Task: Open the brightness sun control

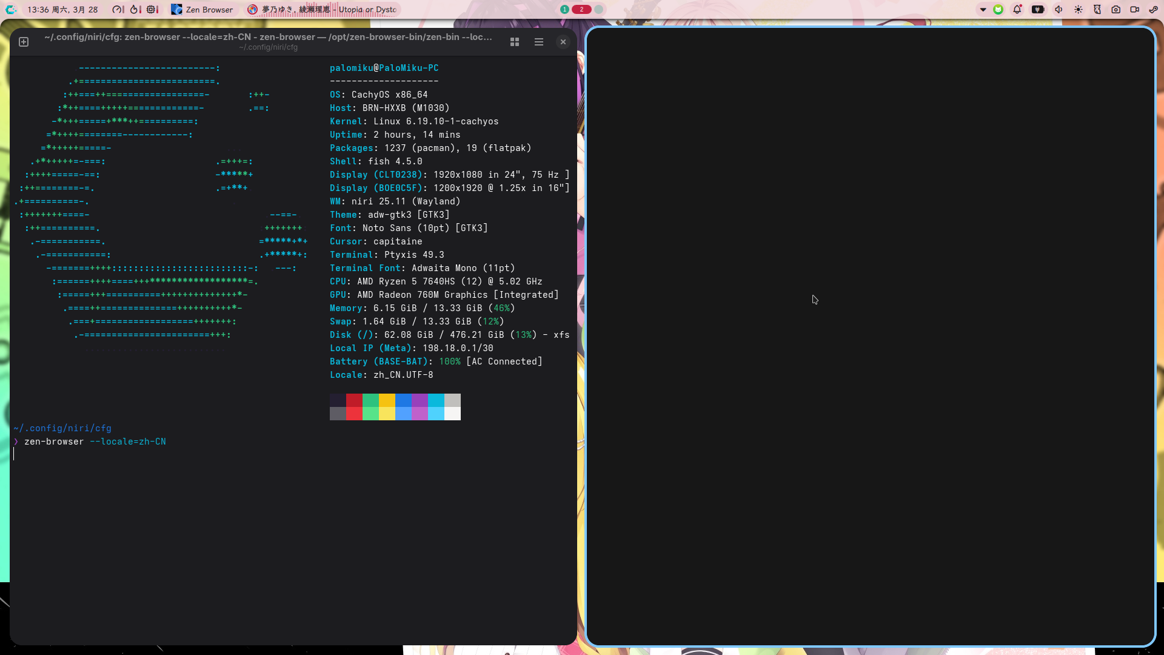Action: coord(1079,9)
